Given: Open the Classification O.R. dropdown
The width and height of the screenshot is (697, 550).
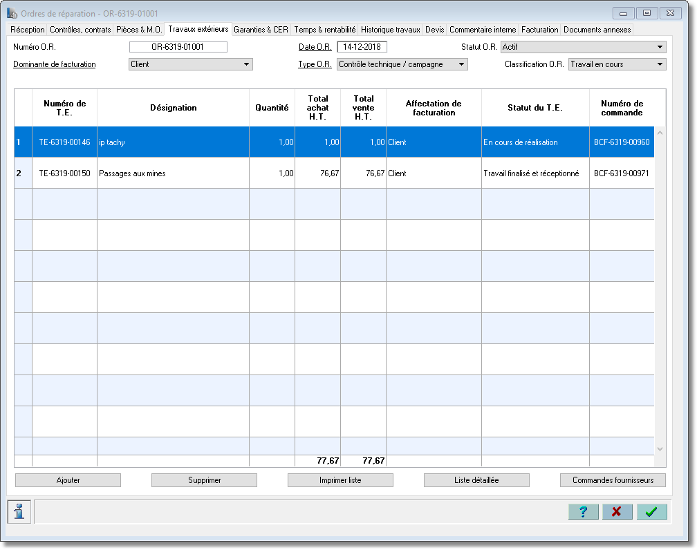Looking at the screenshot, I should click(x=660, y=64).
